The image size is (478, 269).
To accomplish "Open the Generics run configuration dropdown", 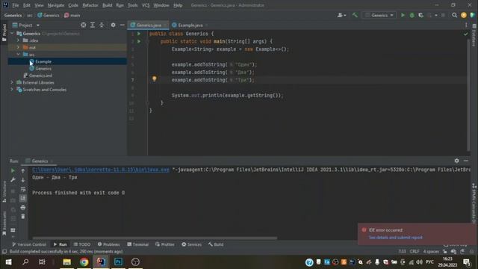I will click(x=379, y=15).
